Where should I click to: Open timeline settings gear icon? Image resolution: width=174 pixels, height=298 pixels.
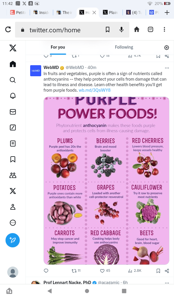[x=166, y=48]
